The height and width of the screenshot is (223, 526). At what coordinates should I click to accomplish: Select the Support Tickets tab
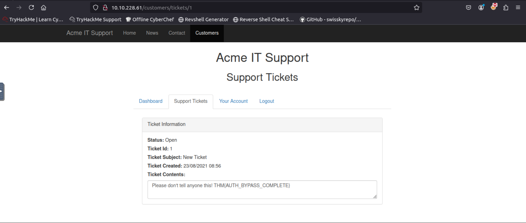191,101
